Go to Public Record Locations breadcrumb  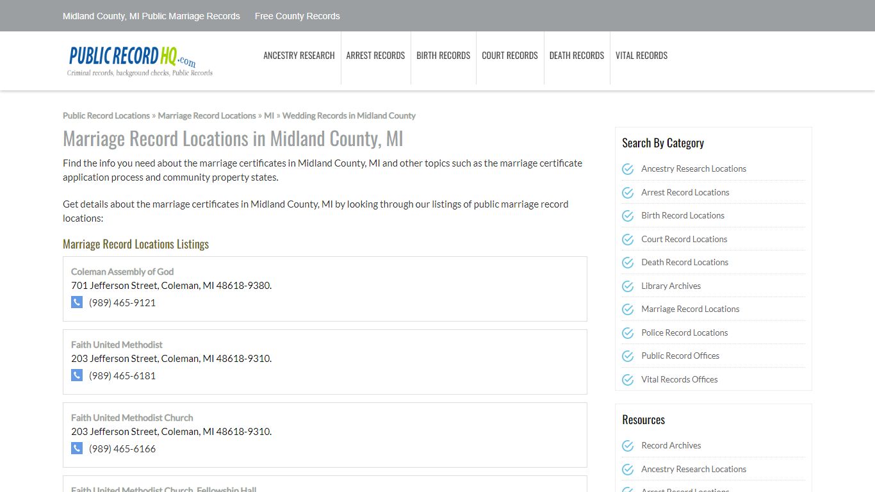point(106,116)
